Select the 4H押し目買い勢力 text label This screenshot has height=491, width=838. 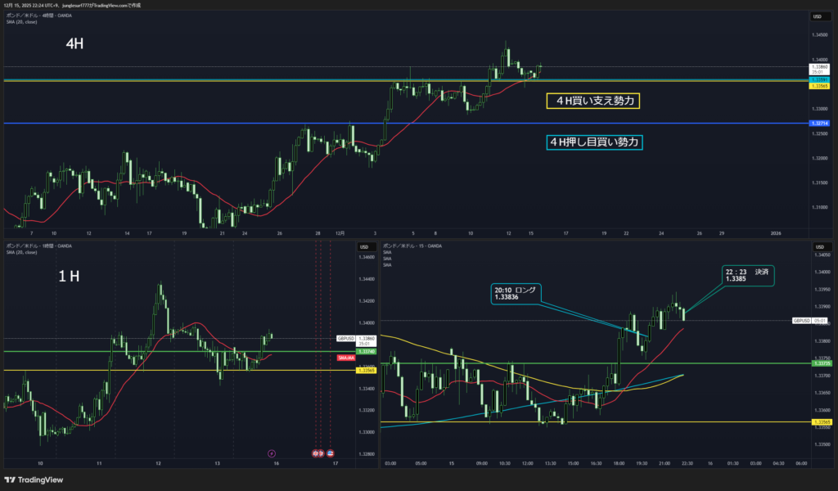point(595,142)
